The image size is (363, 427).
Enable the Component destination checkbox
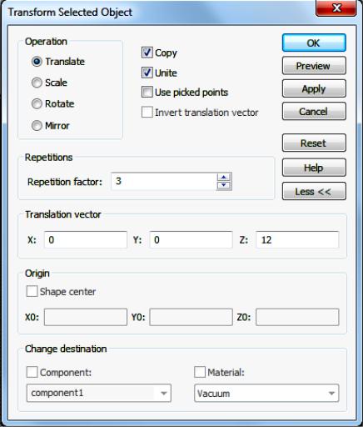32,372
